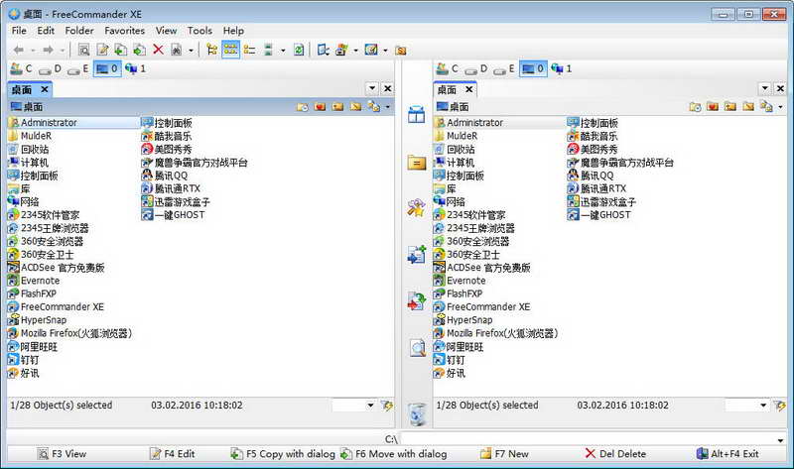Select drive D in the left panel
Viewport: 794px width, 469px height.
pyautogui.click(x=51, y=68)
